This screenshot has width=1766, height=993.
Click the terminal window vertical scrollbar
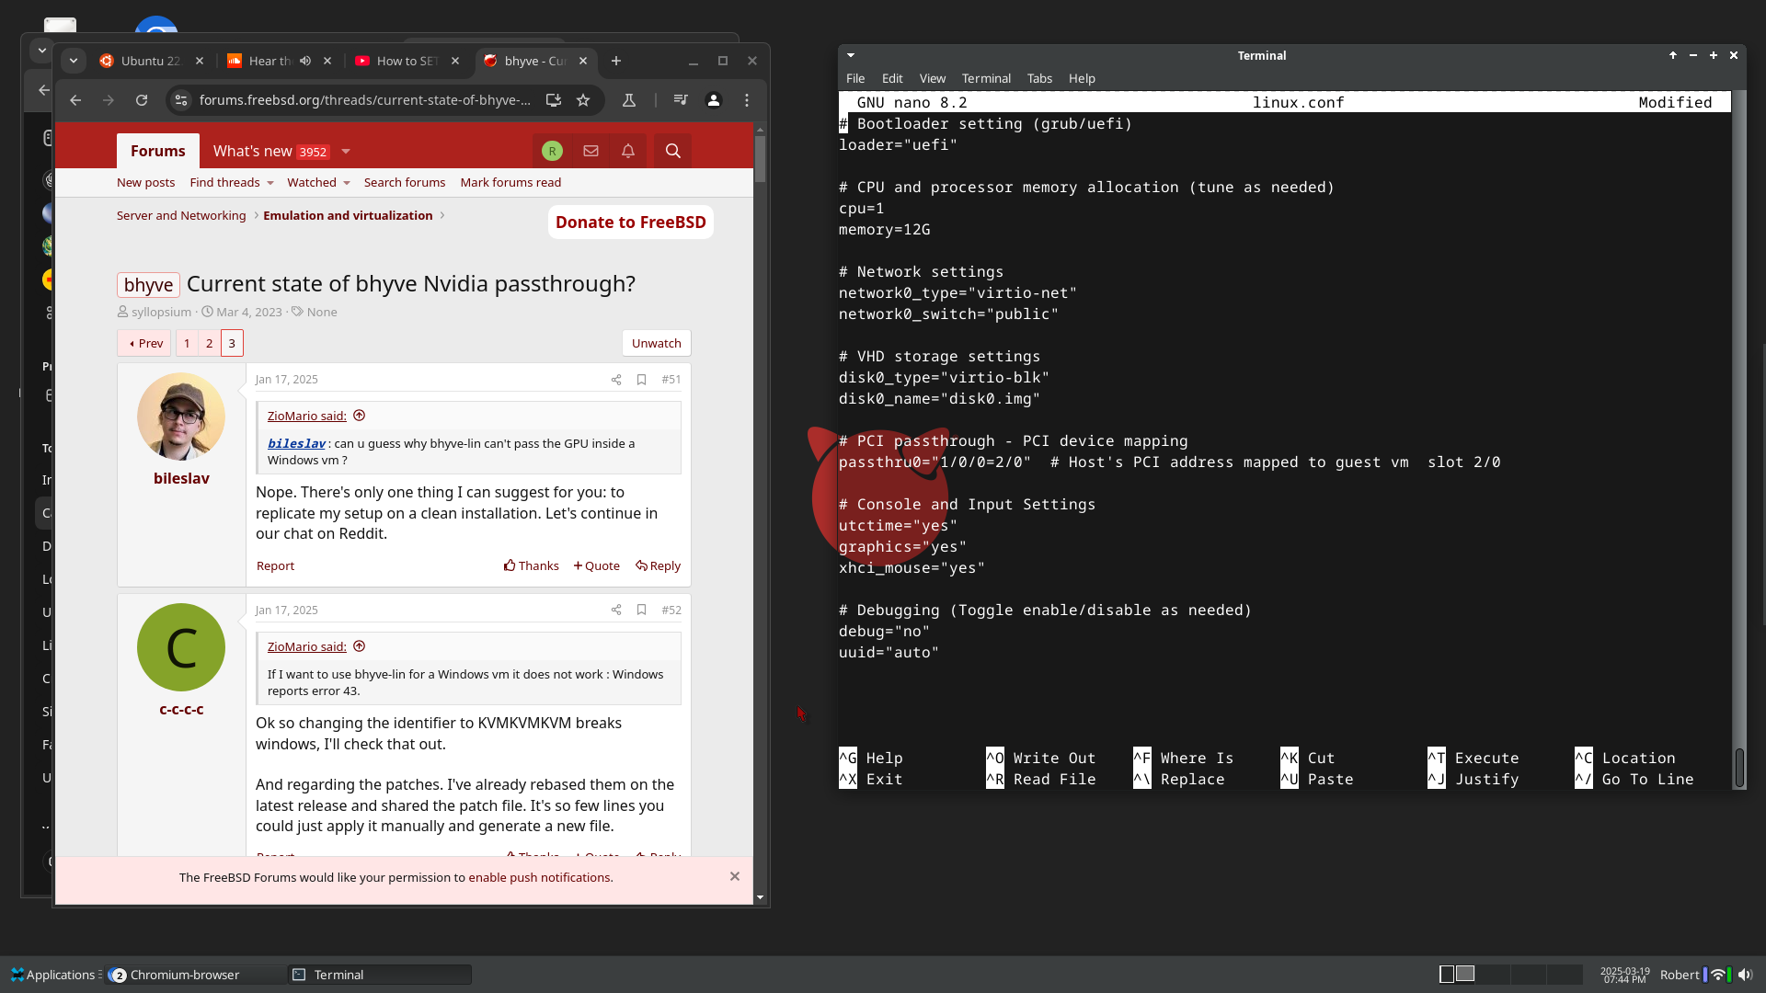point(1738,767)
